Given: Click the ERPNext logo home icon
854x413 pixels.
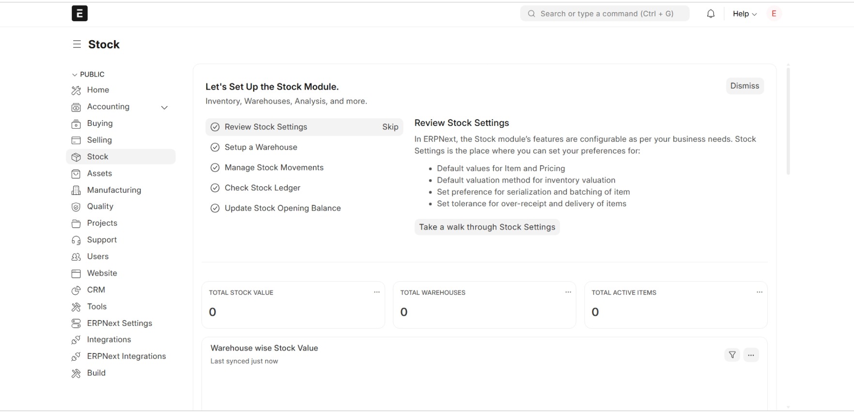Looking at the screenshot, I should click(79, 14).
